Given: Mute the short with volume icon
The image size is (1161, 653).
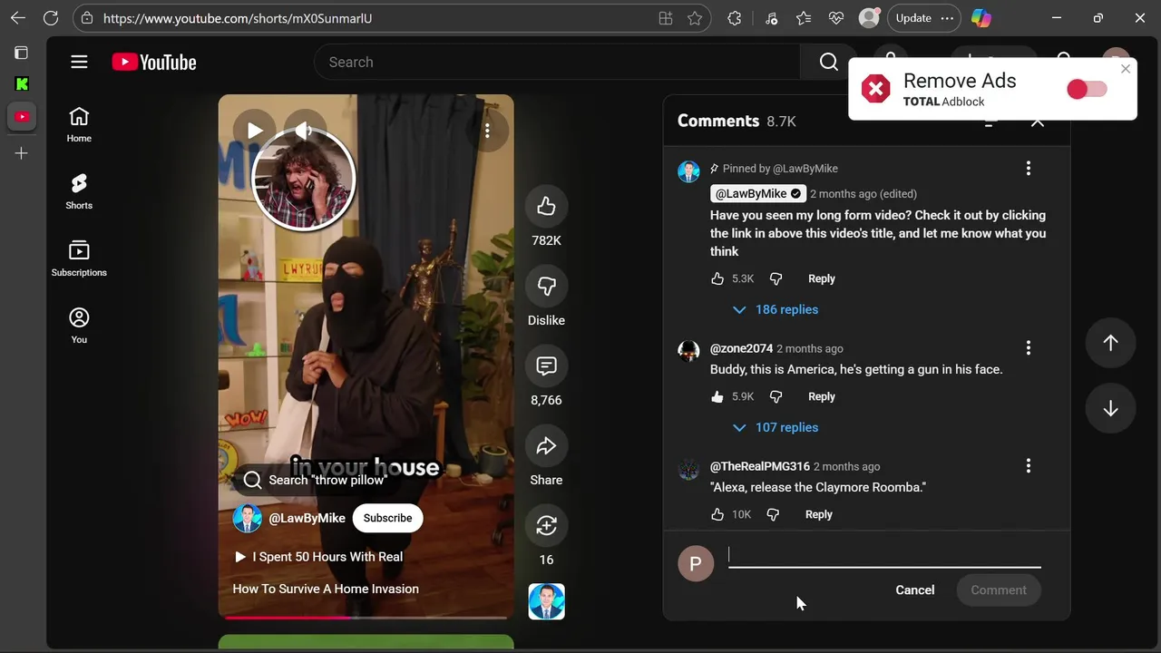Looking at the screenshot, I should coord(304,131).
